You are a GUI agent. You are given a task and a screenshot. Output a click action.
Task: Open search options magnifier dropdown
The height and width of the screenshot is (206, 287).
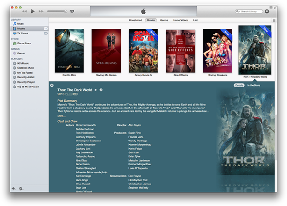pos(238,11)
